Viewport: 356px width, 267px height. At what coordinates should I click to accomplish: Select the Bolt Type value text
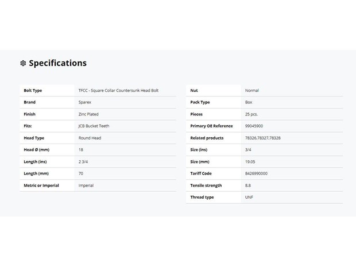tap(118, 90)
